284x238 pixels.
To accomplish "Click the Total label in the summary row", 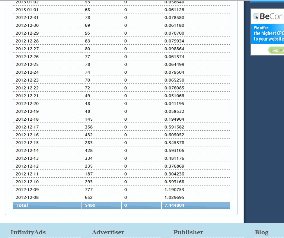I will [22, 205].
